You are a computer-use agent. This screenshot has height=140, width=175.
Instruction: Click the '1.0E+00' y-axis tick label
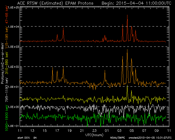click(14, 107)
